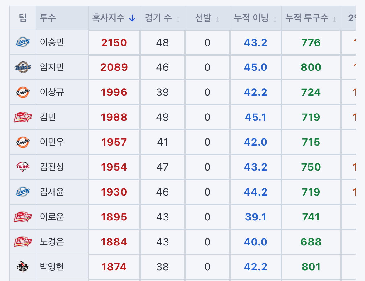Click the Eagles logo beside 이민우
This screenshot has height=281, width=365.
(x=23, y=142)
